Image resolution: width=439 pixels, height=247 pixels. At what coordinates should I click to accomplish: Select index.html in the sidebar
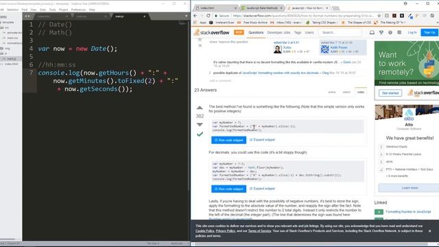[11, 64]
